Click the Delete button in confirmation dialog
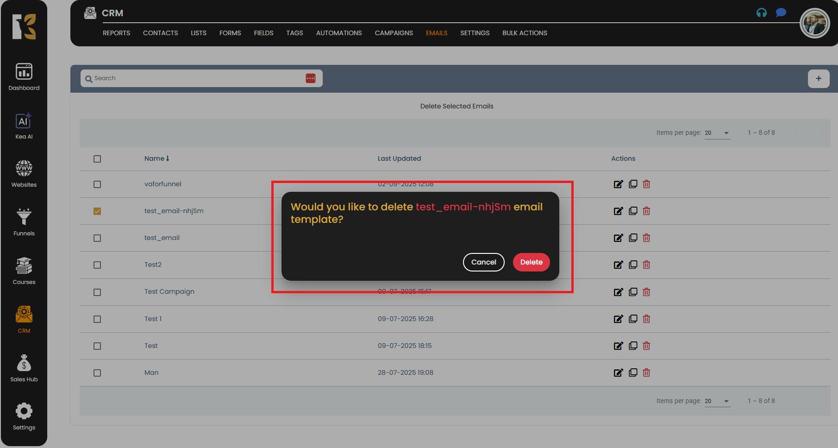838x448 pixels. pyautogui.click(x=531, y=262)
